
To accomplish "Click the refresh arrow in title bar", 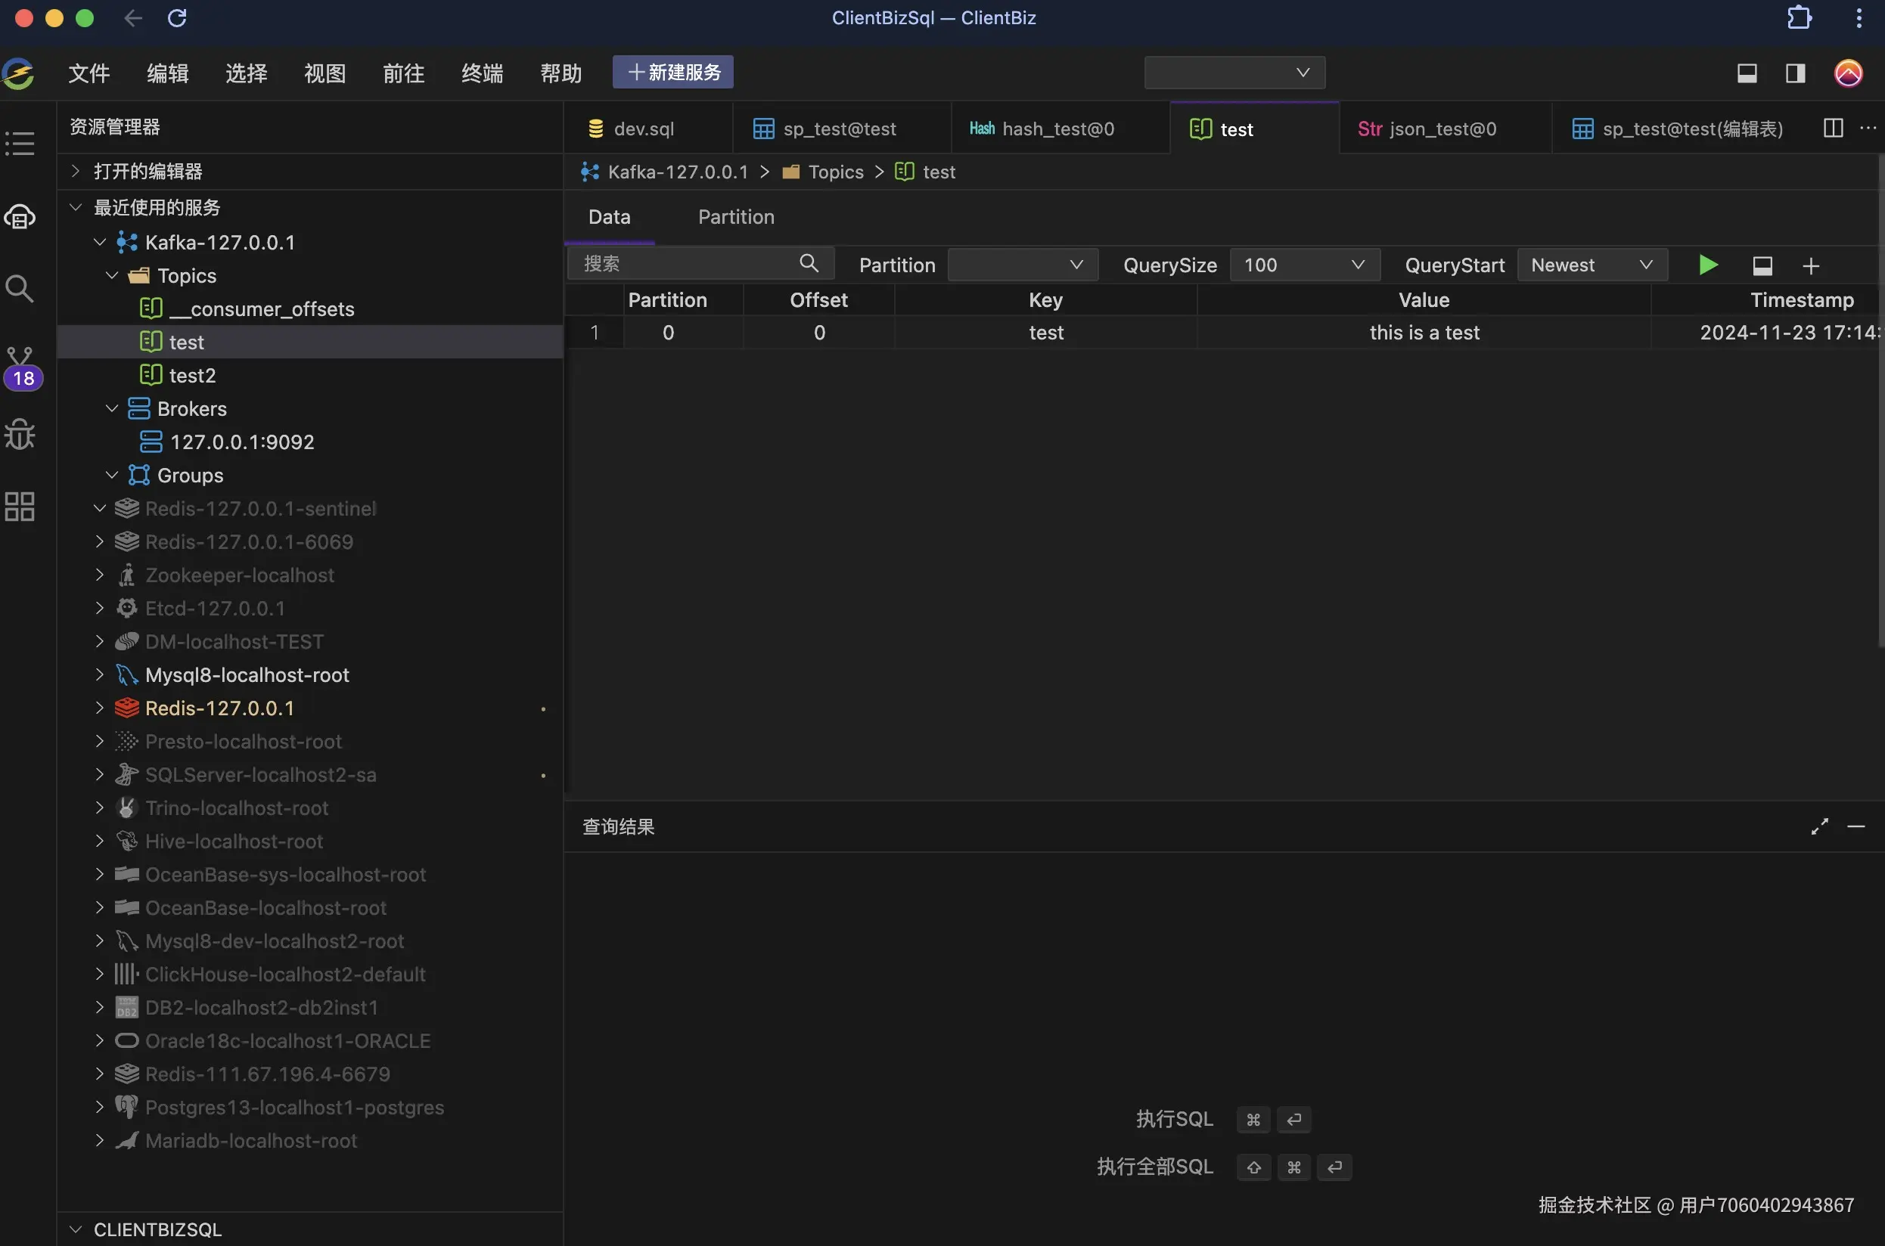I will (x=177, y=17).
